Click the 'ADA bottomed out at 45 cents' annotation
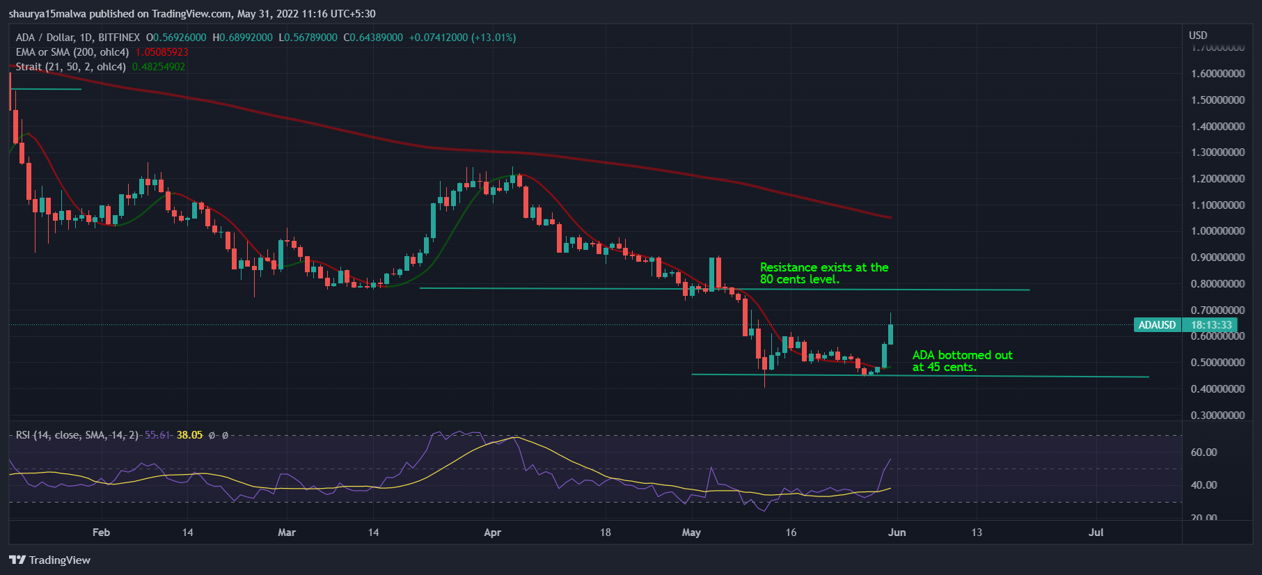 [963, 361]
